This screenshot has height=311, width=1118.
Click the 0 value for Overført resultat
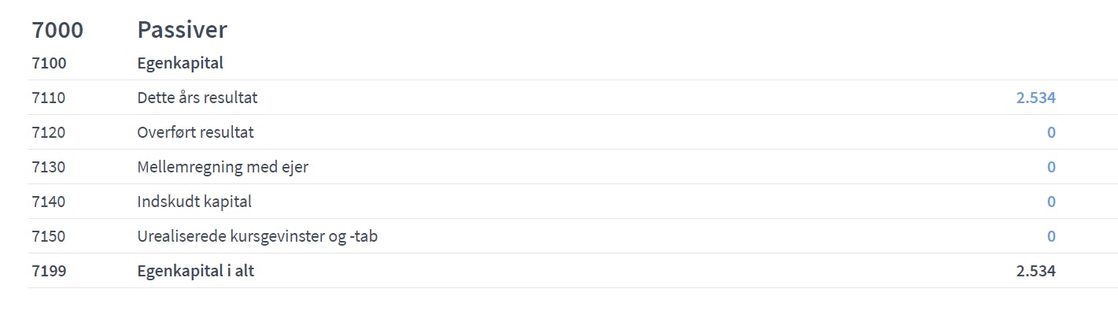(1051, 132)
